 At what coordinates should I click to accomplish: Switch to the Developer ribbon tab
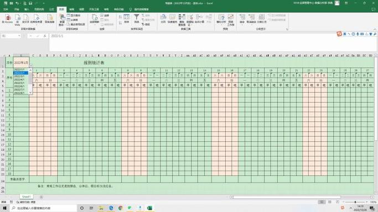tap(94, 9)
